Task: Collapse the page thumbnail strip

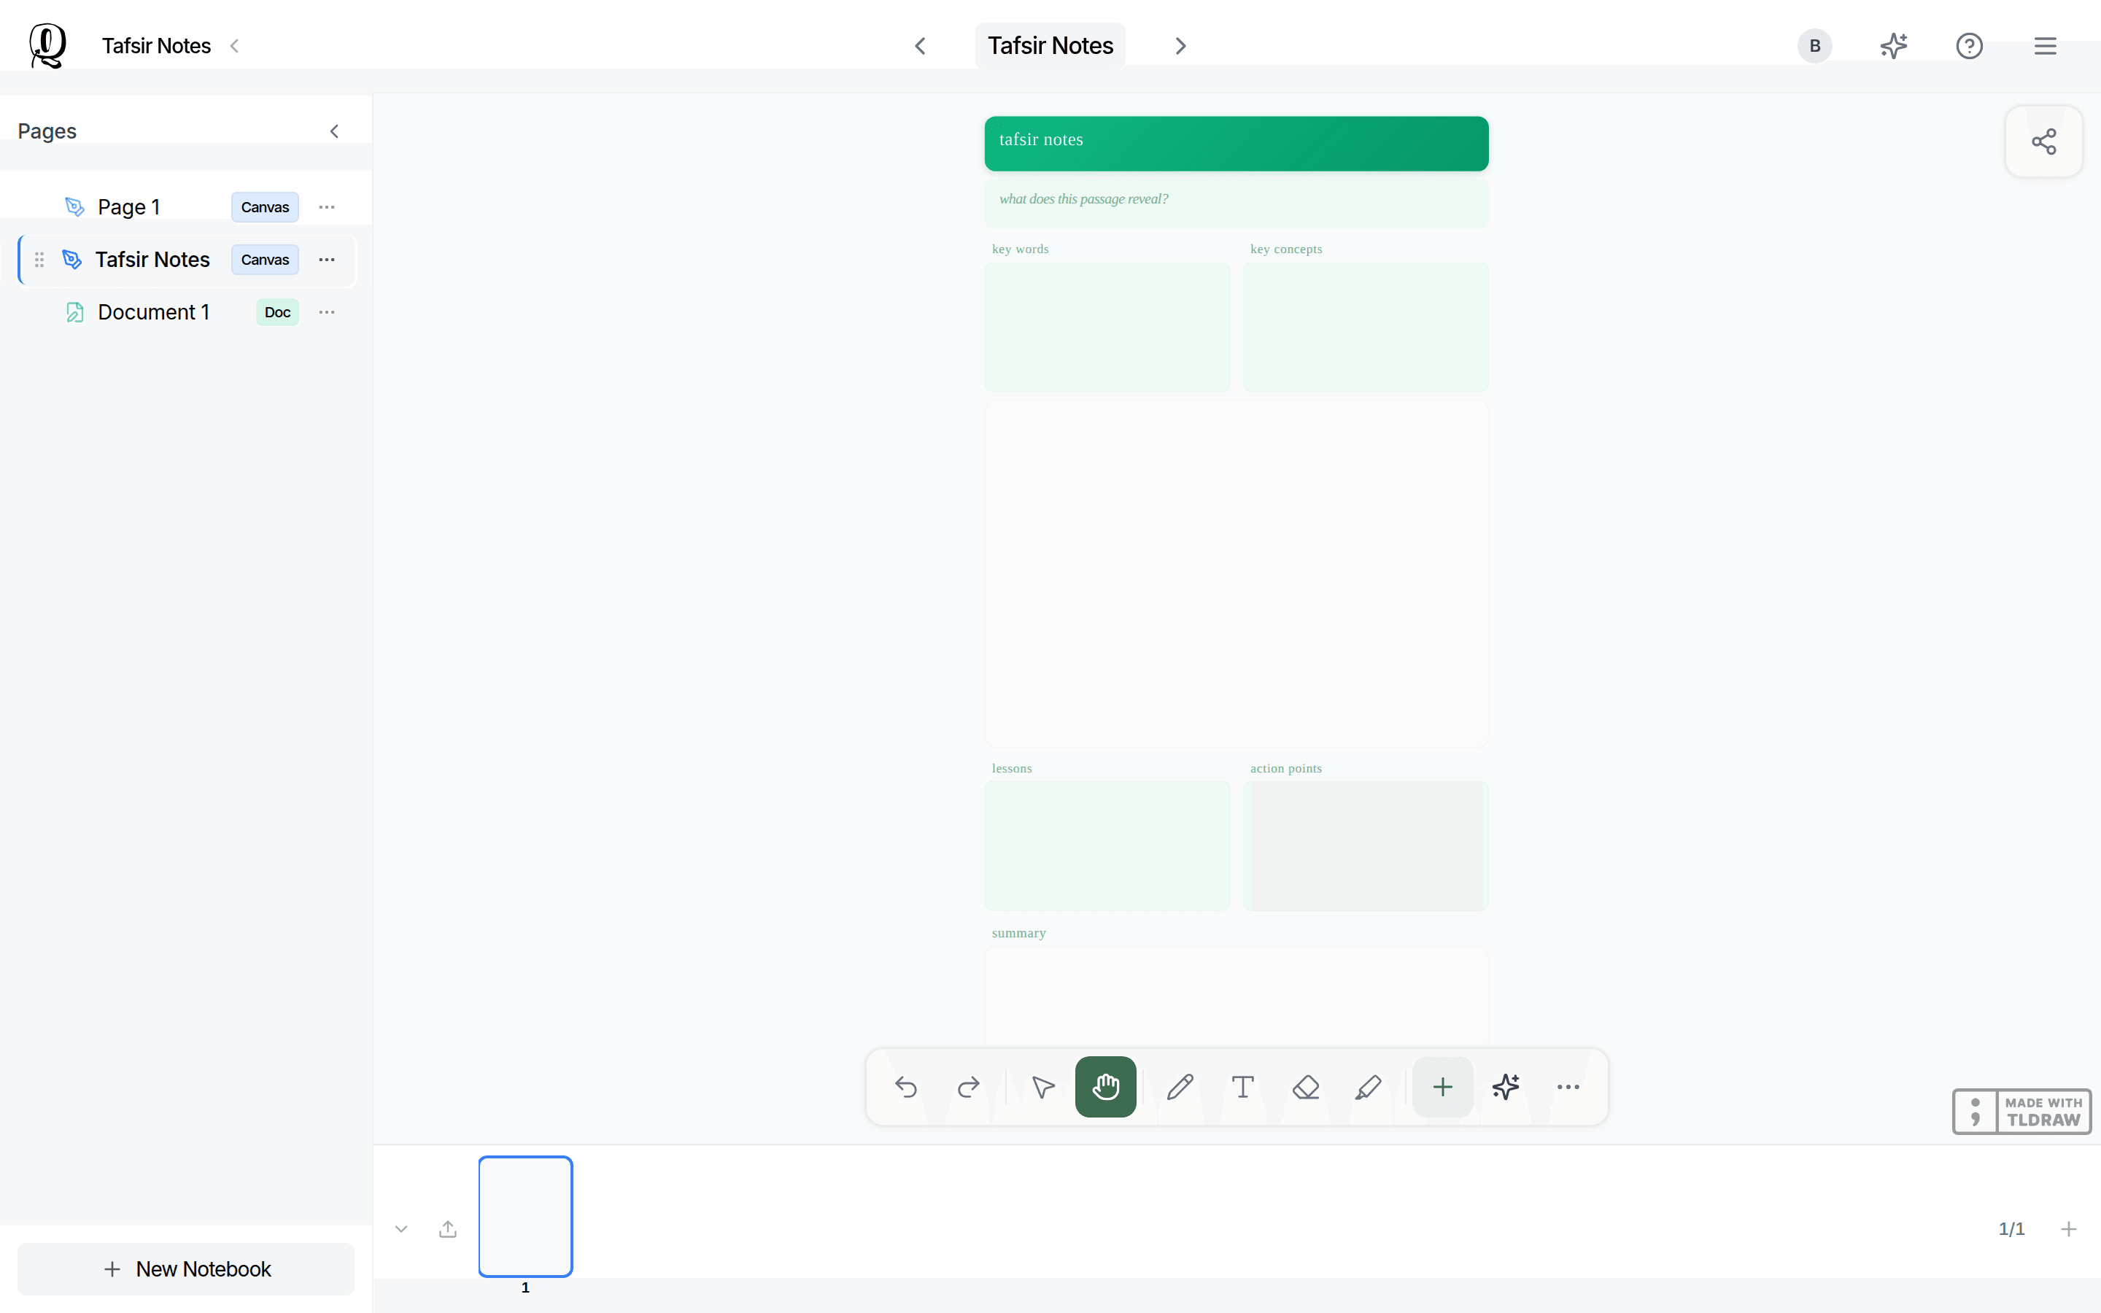Action: click(x=401, y=1229)
